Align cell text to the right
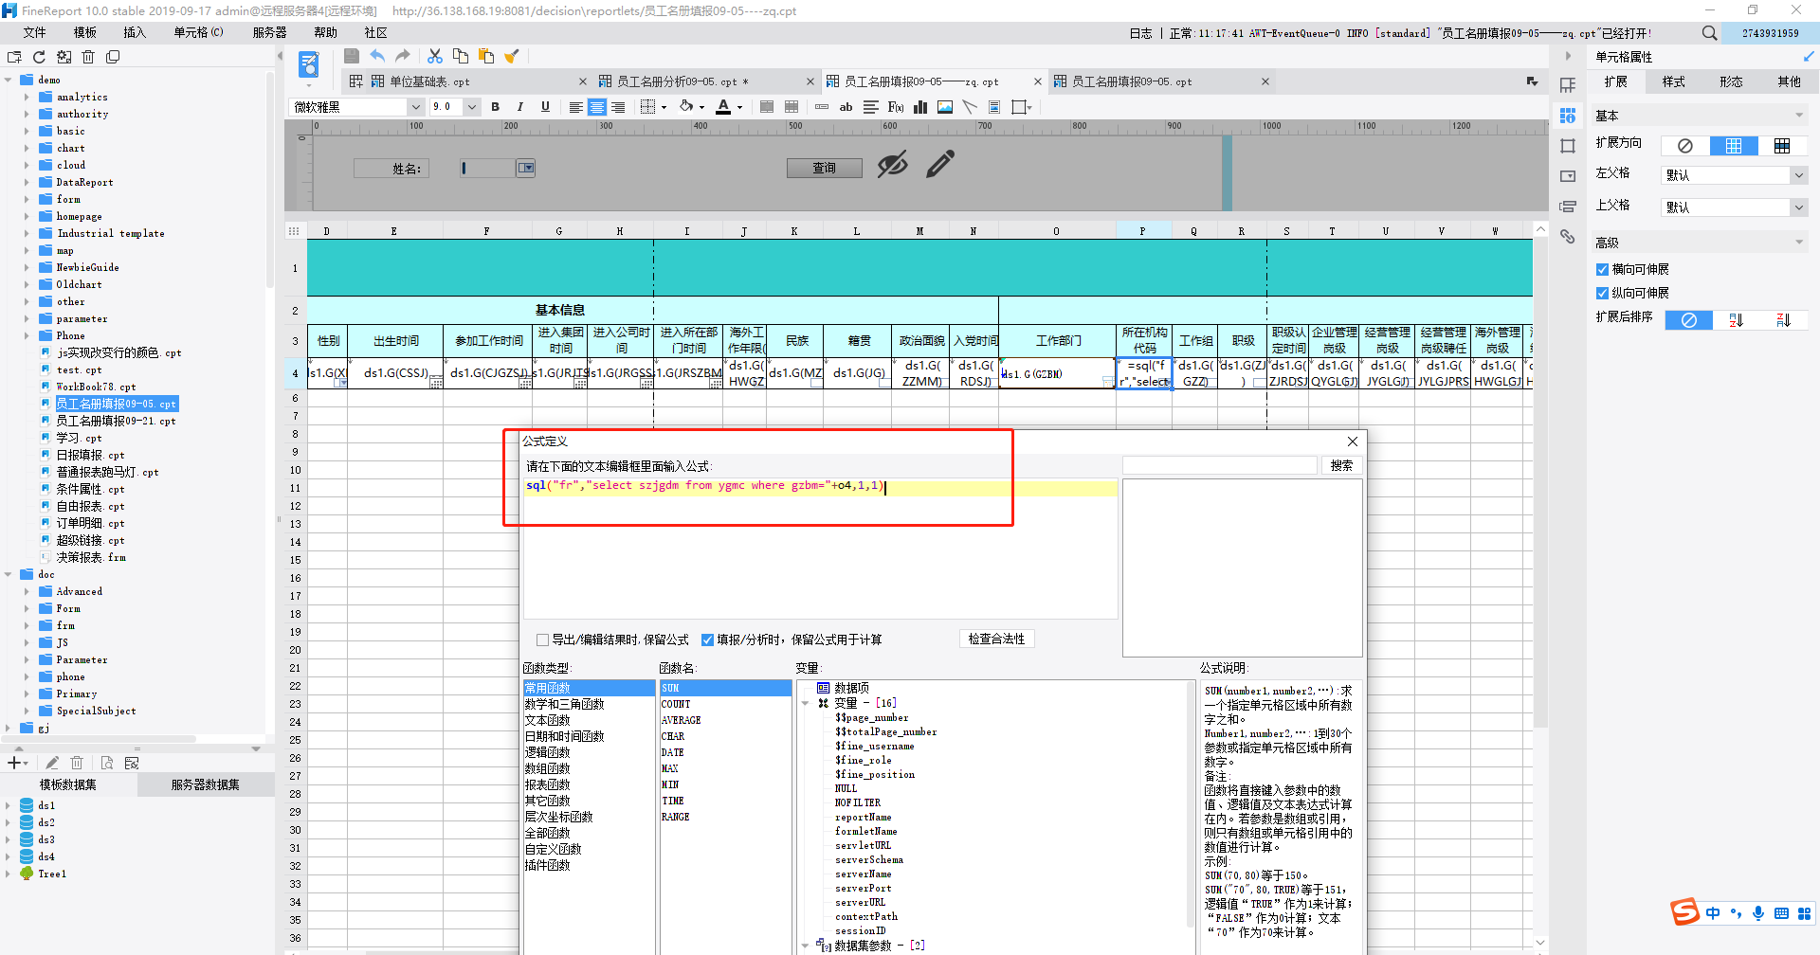1820x955 pixels. tap(618, 107)
